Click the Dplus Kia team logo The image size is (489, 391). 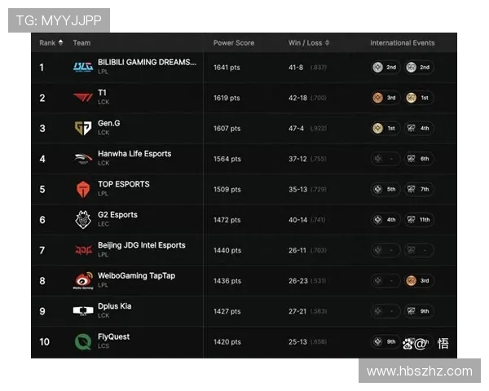[x=83, y=310]
